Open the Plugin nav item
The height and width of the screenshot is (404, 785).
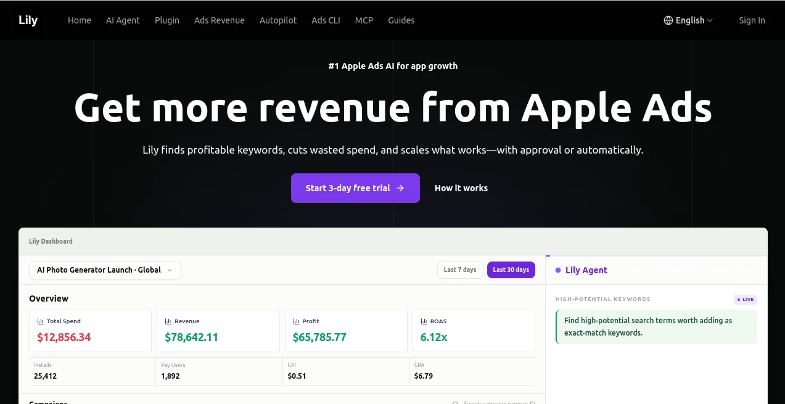point(167,20)
